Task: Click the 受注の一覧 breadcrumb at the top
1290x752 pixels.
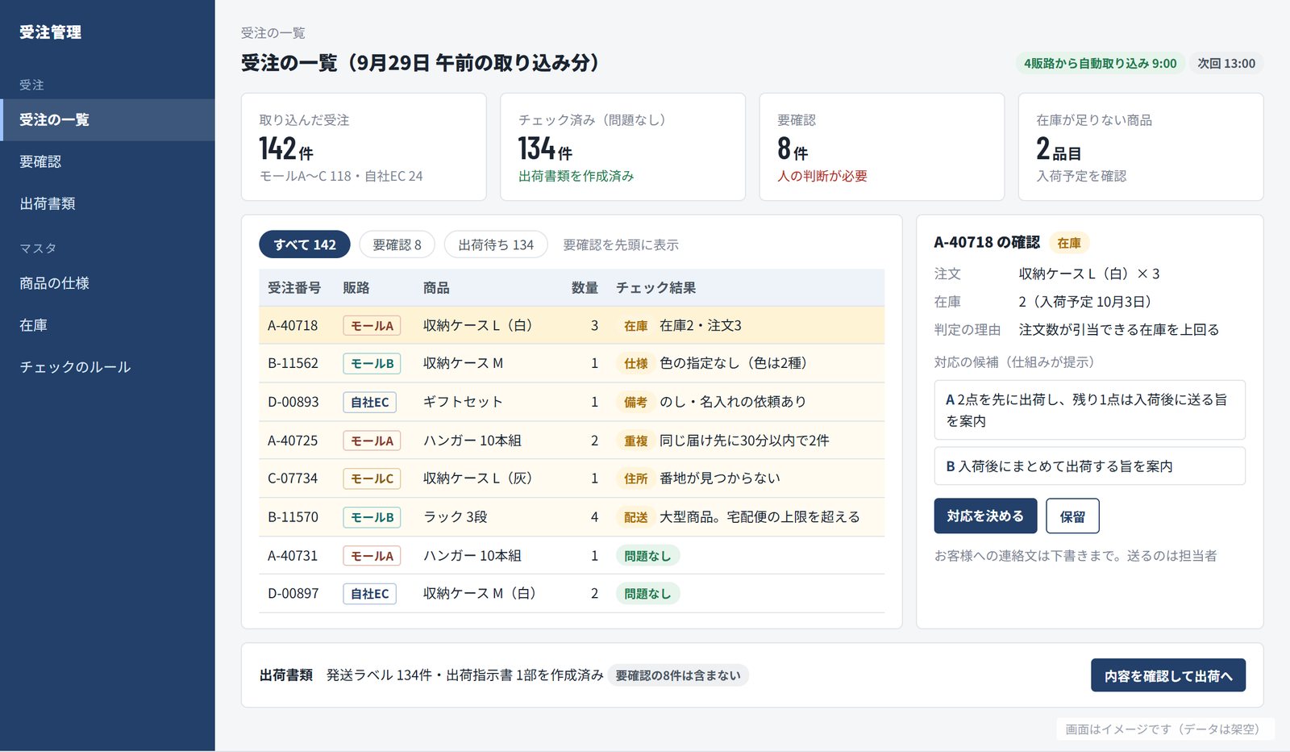Action: click(x=273, y=33)
